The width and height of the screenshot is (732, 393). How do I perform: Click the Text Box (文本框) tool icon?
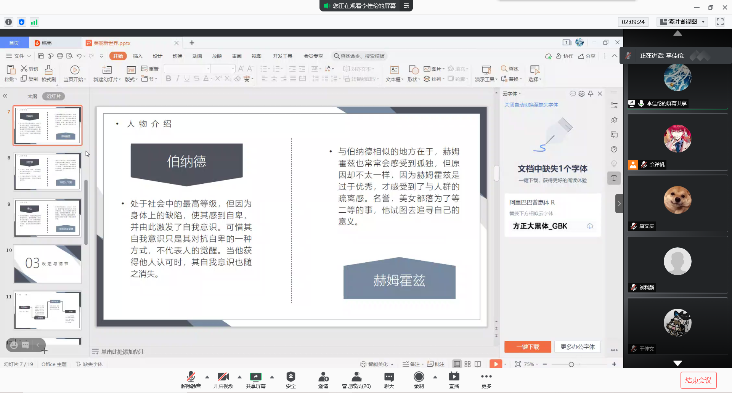394,70
